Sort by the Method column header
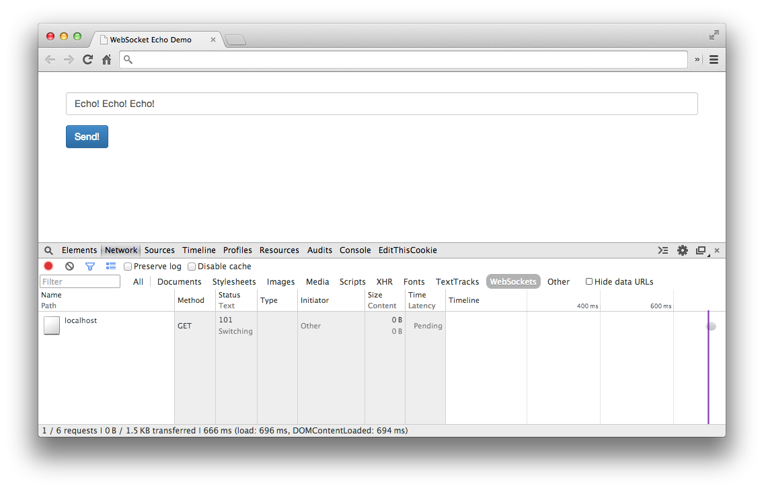The image size is (764, 490). click(195, 300)
